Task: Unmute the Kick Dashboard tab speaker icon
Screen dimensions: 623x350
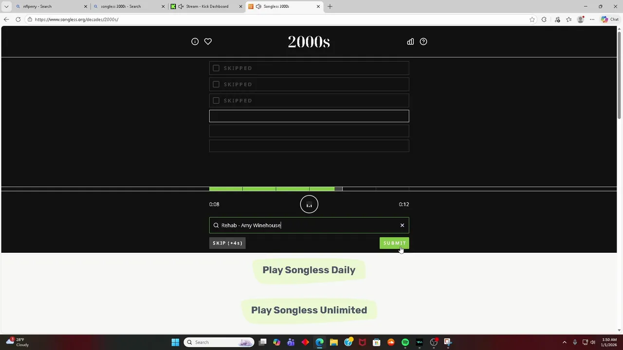Action: point(181,6)
